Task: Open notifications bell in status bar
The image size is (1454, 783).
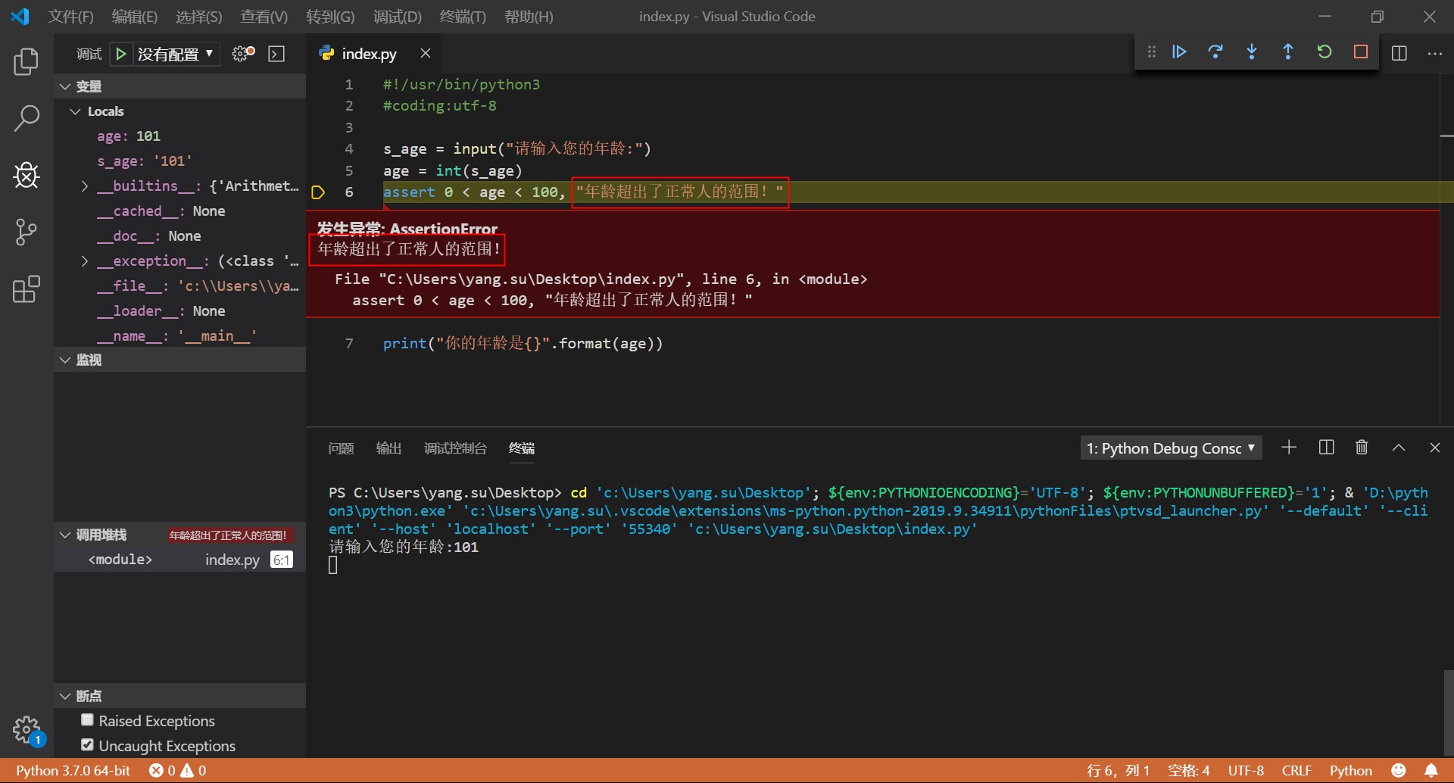Action: pyautogui.click(x=1431, y=770)
